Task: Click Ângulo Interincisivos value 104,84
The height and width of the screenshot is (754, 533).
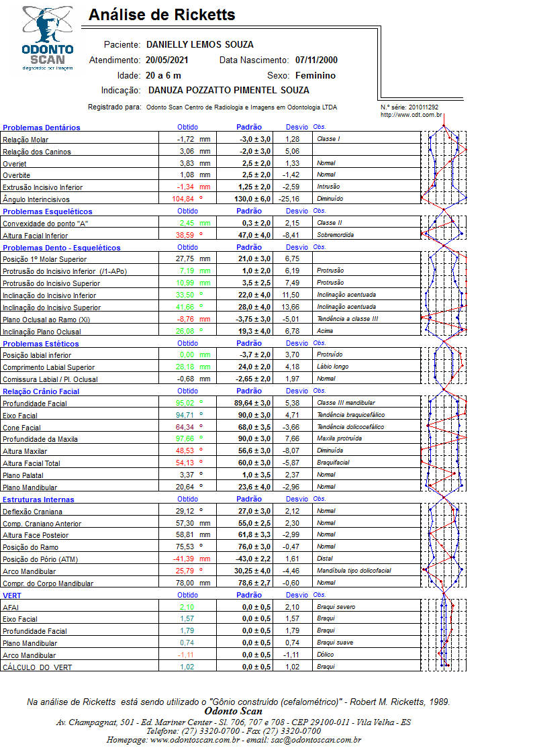Action: [x=183, y=199]
